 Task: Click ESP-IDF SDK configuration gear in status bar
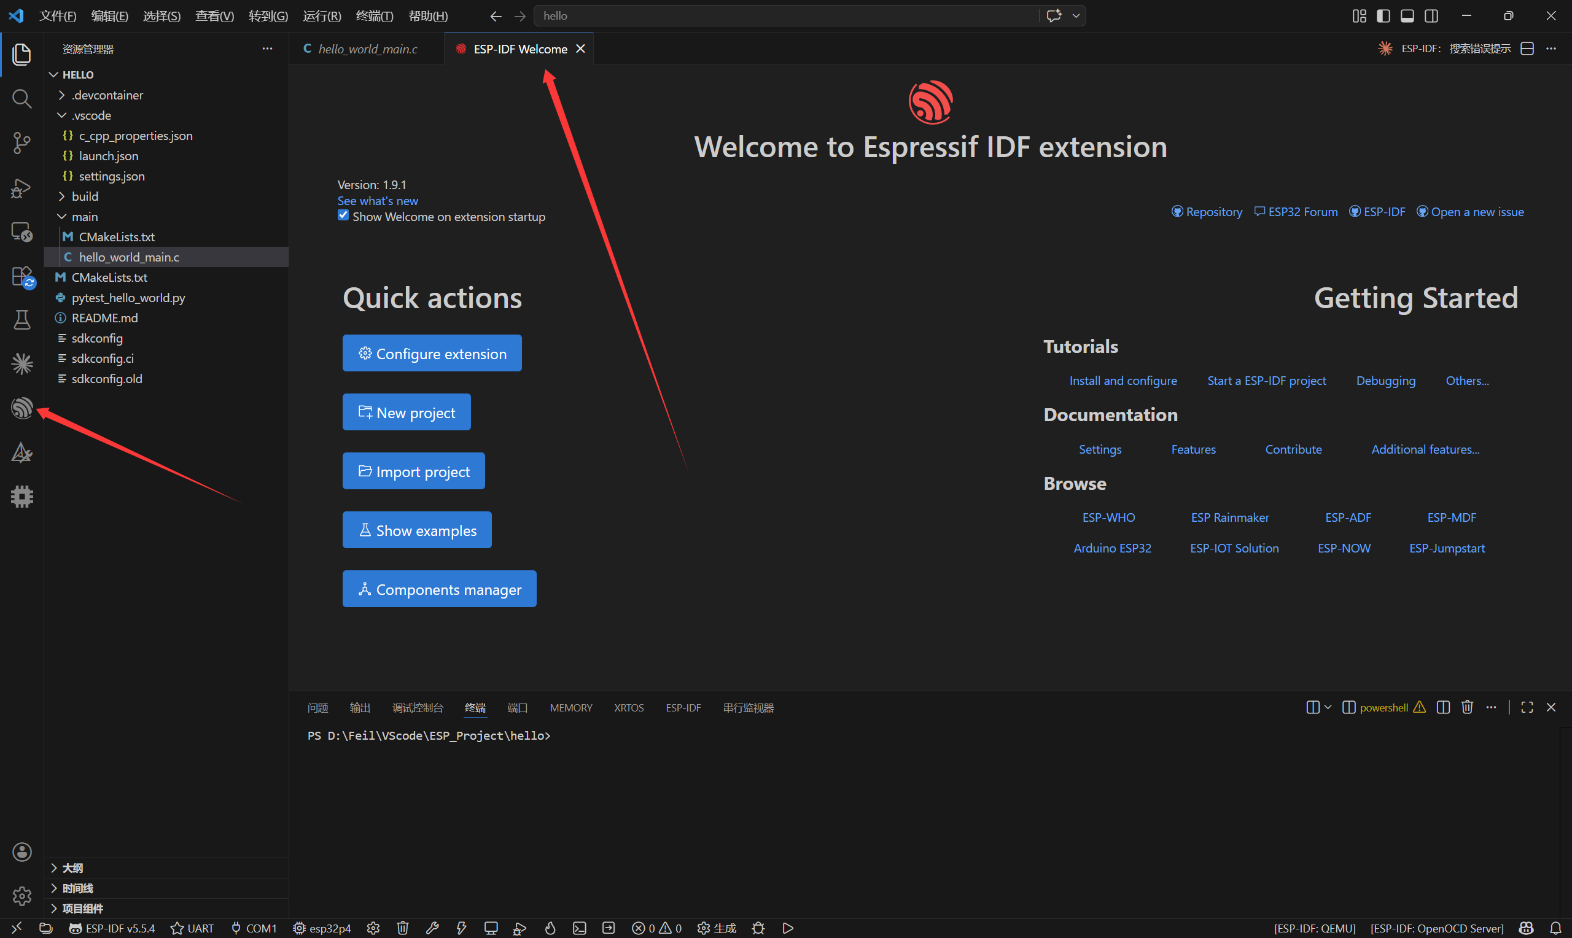point(373,928)
